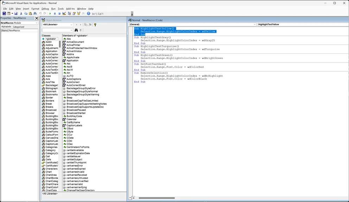Click Copy to Clipboard icon in Object Browser
Image resolution: width=349 pixels, height=202 pixels.
pos(86,25)
